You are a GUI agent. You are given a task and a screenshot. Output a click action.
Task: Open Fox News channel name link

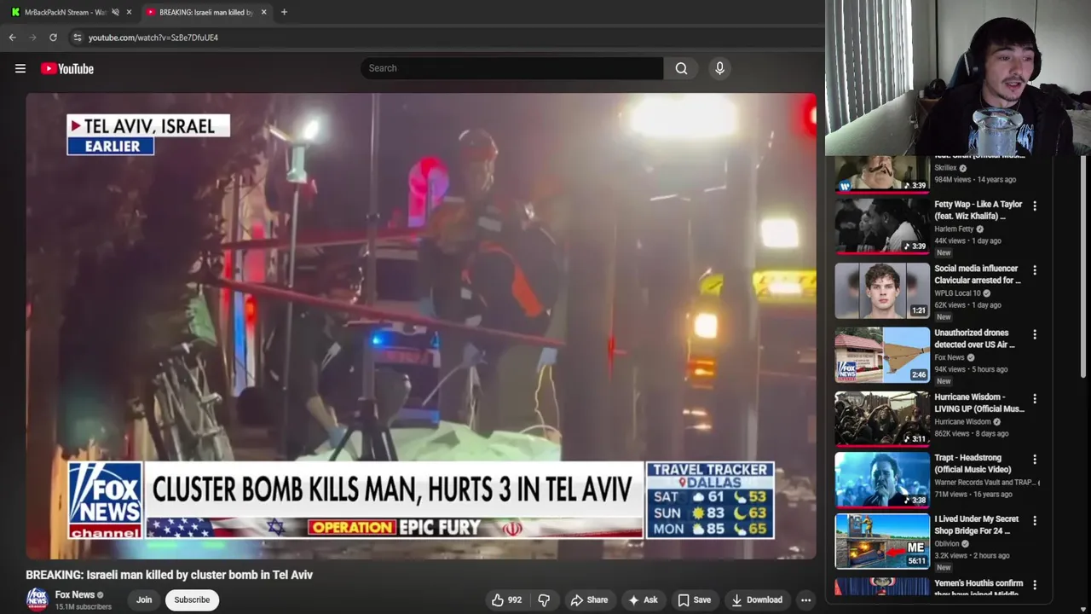75,594
